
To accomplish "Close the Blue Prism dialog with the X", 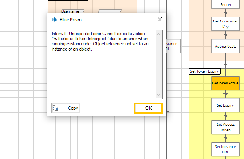I will [160, 19].
